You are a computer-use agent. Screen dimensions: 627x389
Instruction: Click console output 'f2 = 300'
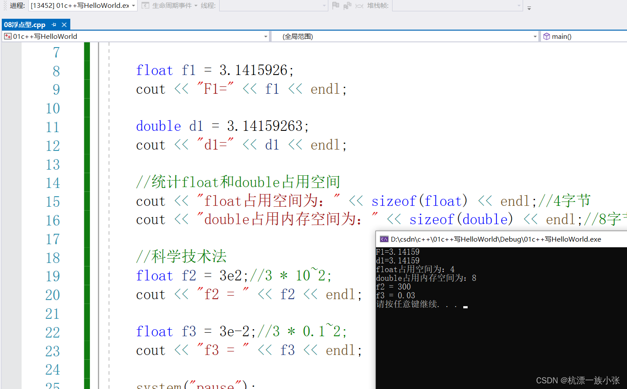pyautogui.click(x=393, y=287)
